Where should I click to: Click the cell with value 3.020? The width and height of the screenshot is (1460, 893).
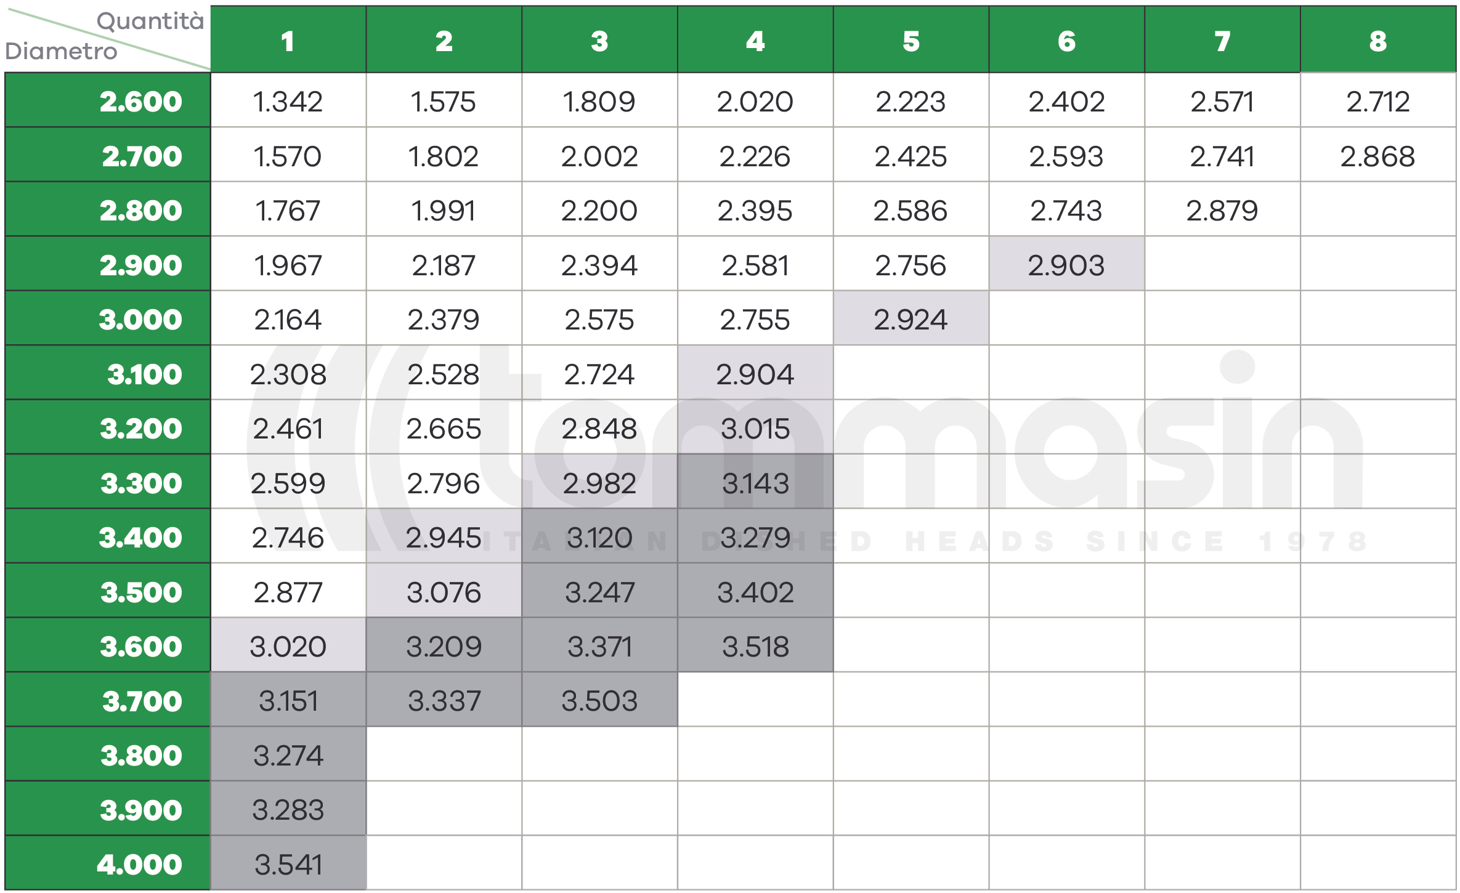click(x=288, y=645)
